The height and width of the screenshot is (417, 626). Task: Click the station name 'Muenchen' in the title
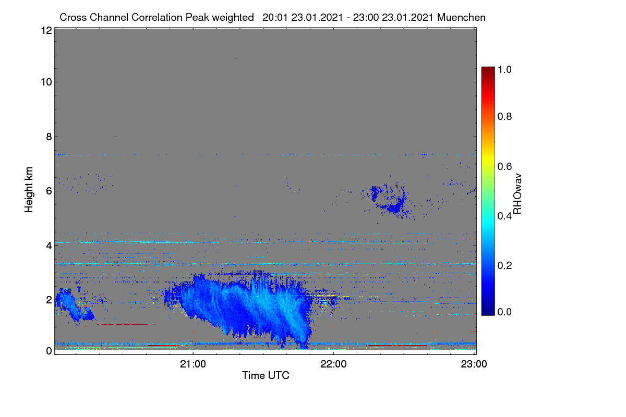[x=462, y=17]
